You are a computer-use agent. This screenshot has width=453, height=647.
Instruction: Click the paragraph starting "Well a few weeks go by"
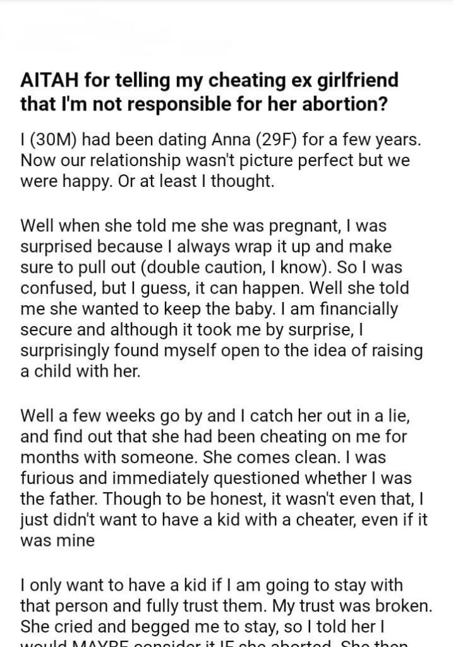coord(215,477)
